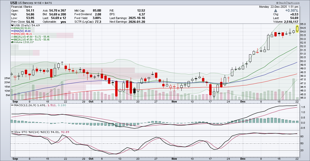The image size is (310, 161).
Task: Click the red EMA(100) line marker
Action: tap(12, 34)
